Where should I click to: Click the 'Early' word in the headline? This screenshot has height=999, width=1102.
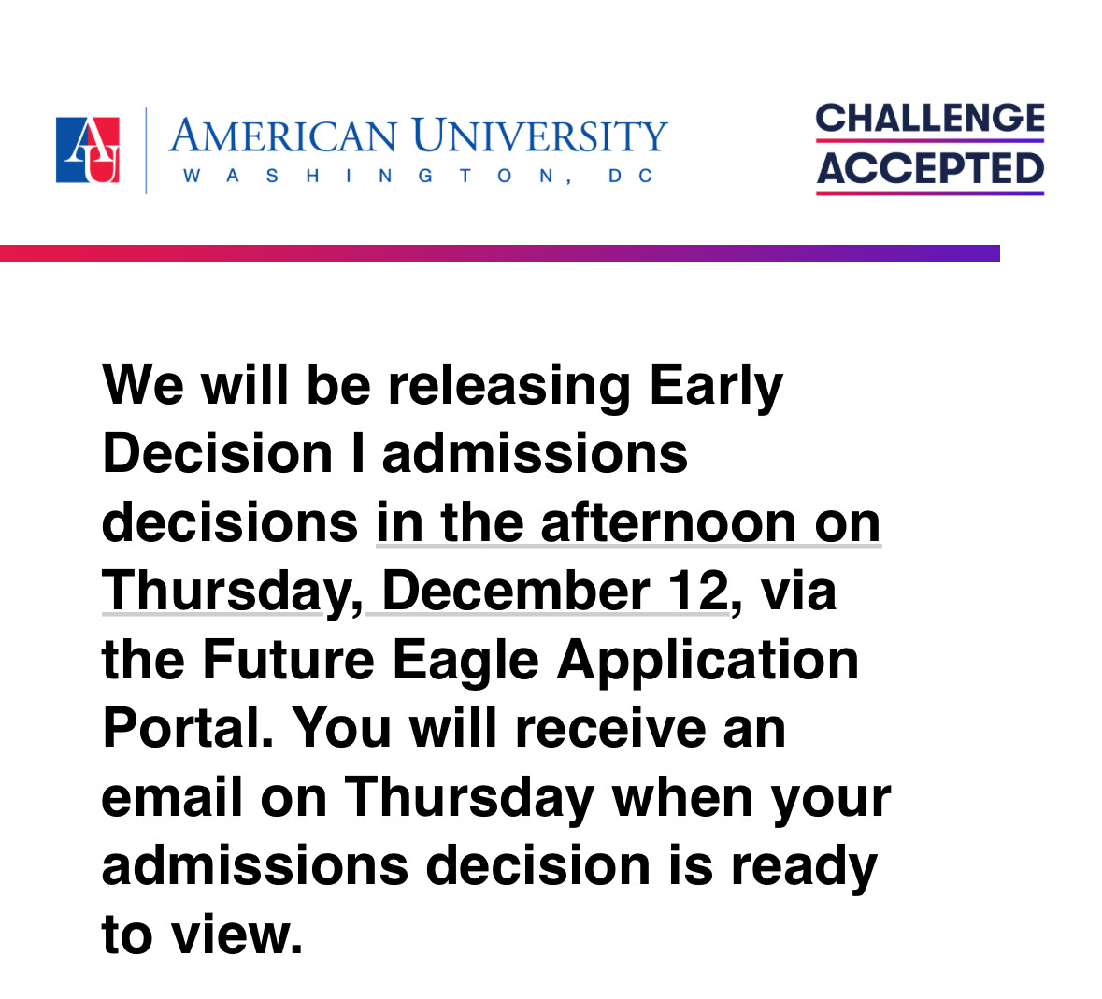[715, 386]
